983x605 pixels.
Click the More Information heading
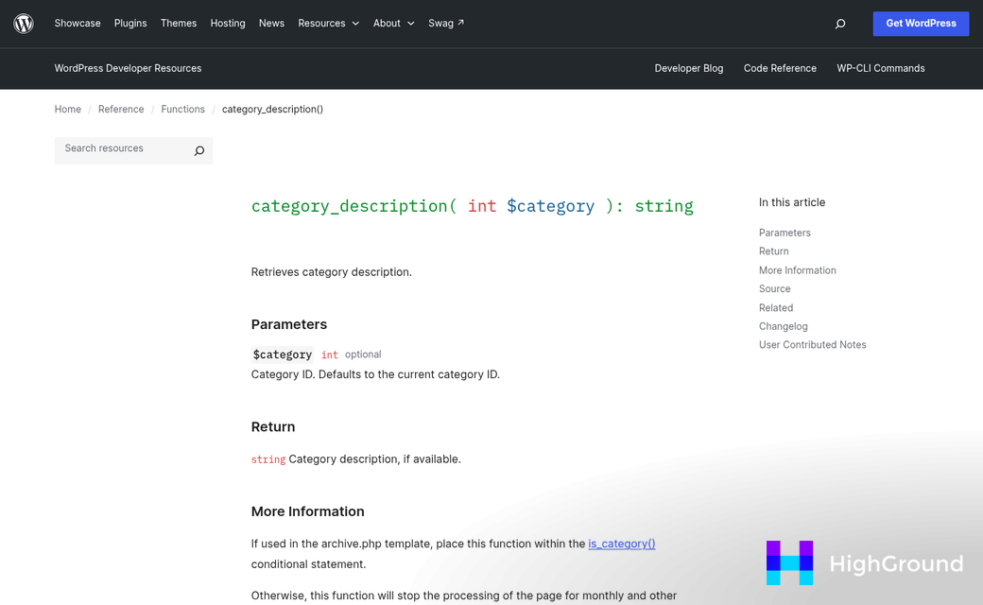(308, 511)
